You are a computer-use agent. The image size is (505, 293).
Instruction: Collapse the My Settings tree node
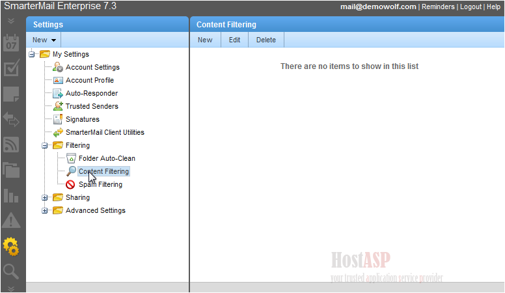(x=31, y=54)
